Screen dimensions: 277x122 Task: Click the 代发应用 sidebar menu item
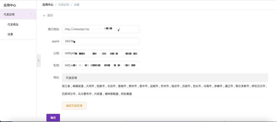click(18, 14)
